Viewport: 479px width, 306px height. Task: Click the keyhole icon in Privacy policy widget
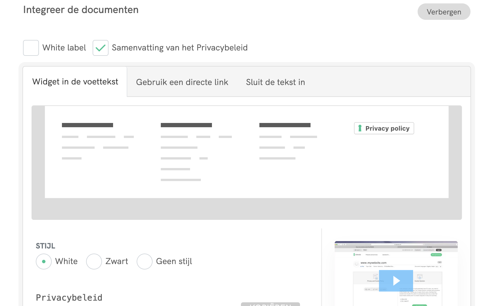[360, 128]
